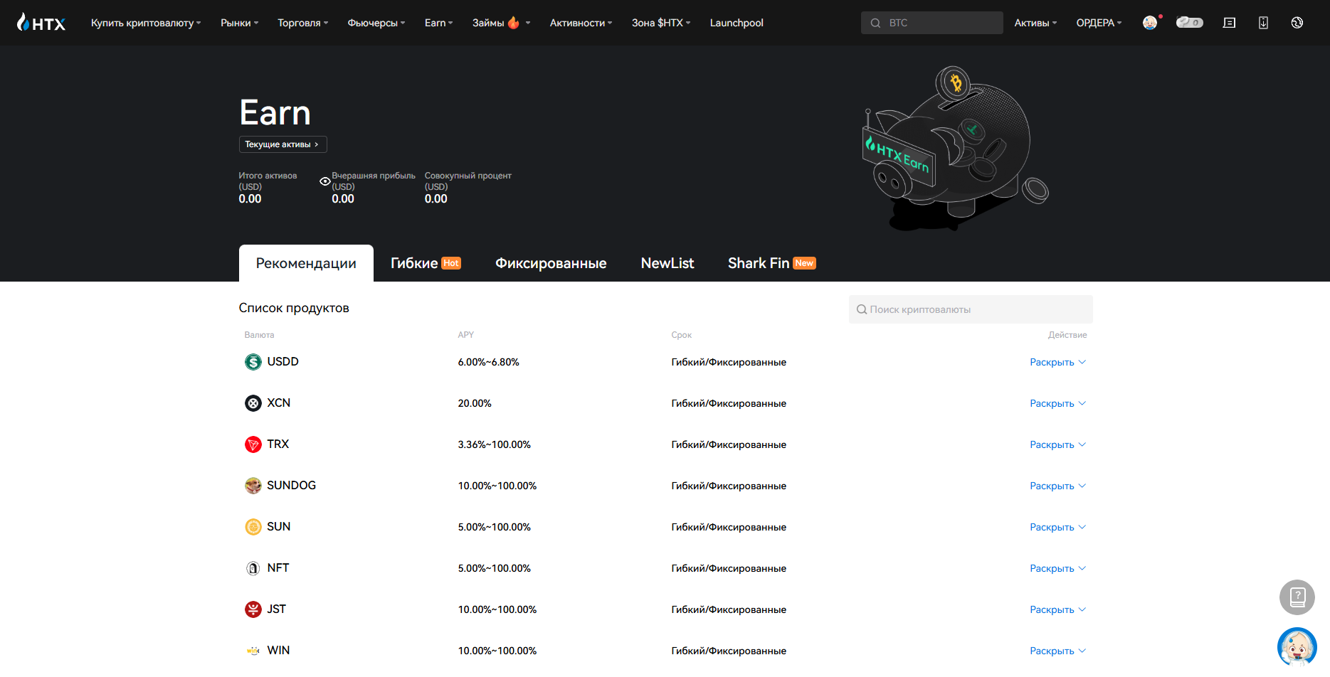This screenshot has height=677, width=1330.
Task: Switch to the NewList tab
Action: (667, 263)
